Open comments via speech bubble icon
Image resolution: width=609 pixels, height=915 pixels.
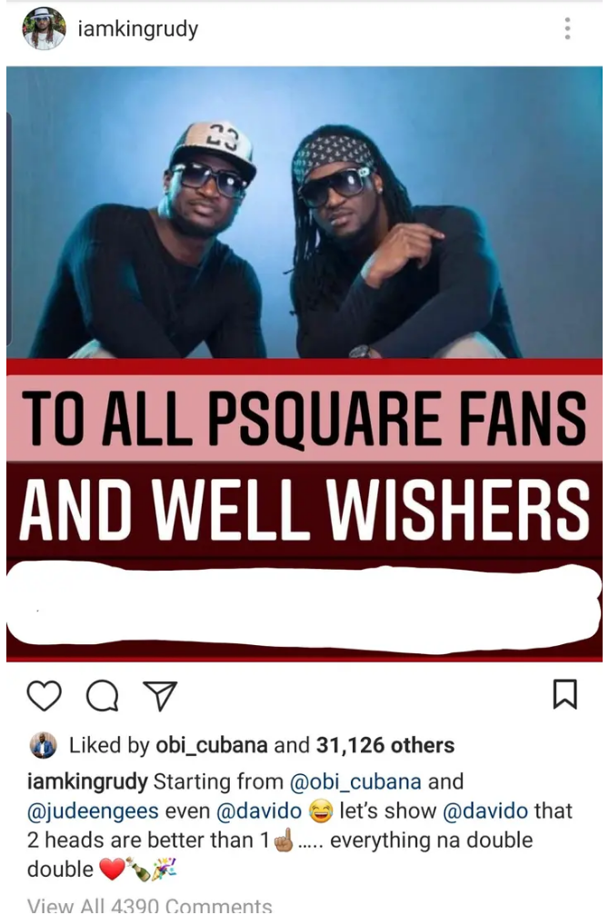tap(102, 695)
